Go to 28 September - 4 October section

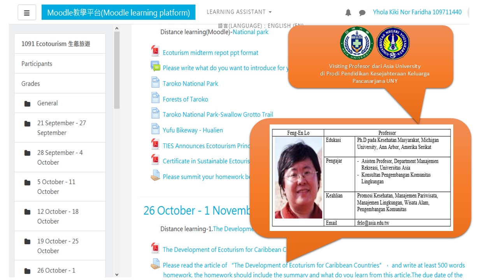tap(60, 157)
